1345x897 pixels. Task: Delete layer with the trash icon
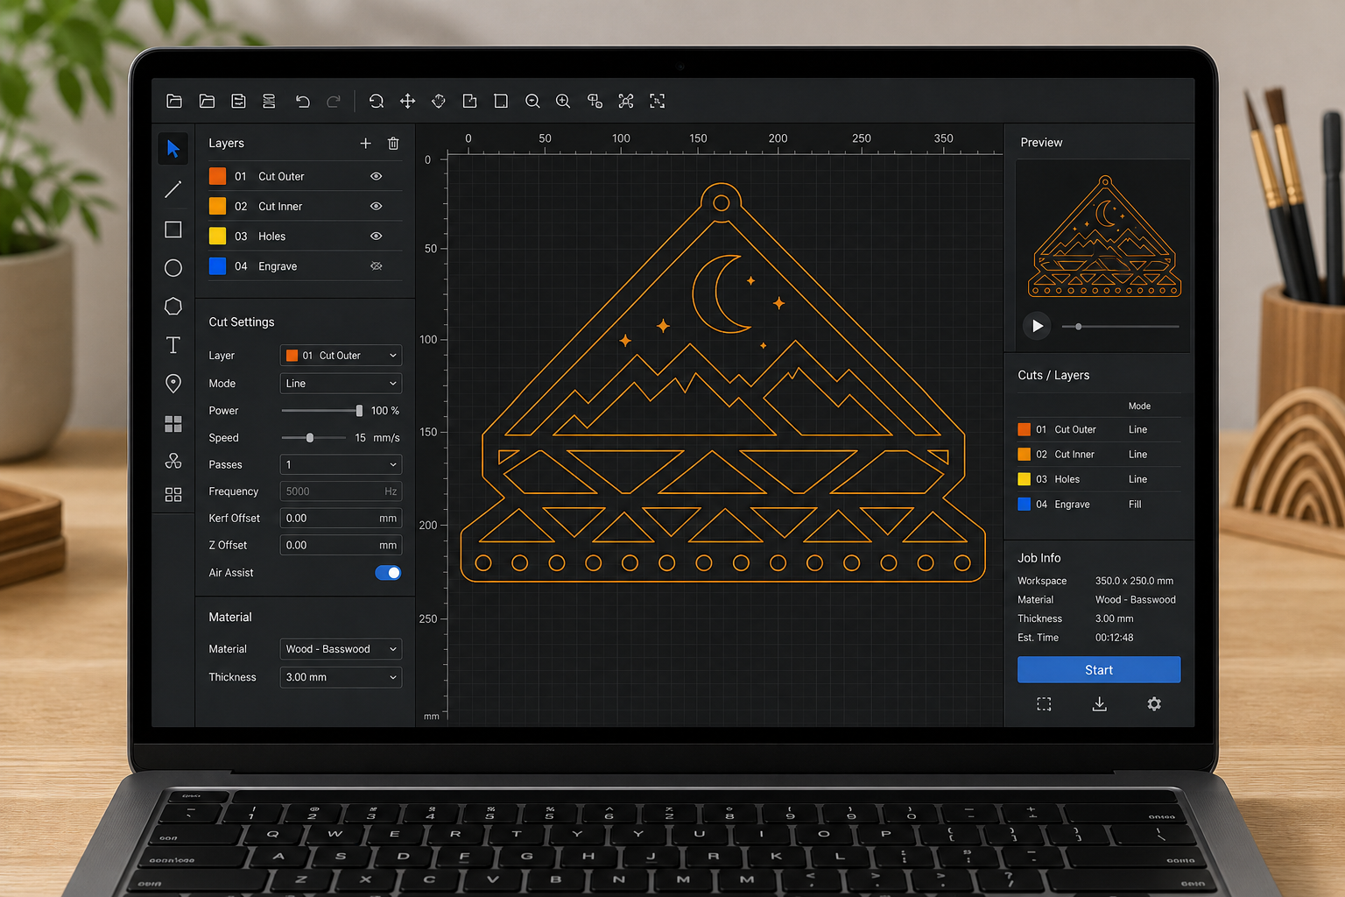[393, 143]
